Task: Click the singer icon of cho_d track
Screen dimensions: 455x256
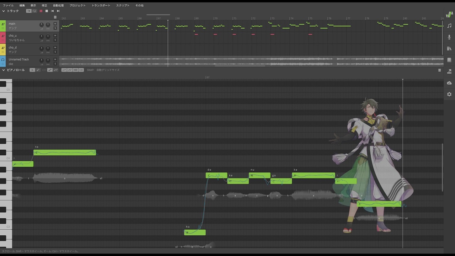Action: click(x=3, y=48)
